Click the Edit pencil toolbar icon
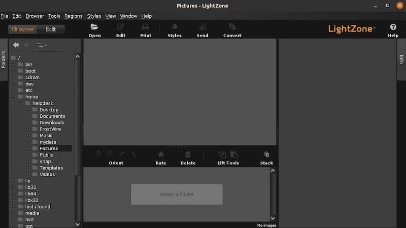The width and height of the screenshot is (406, 228). [x=120, y=27]
